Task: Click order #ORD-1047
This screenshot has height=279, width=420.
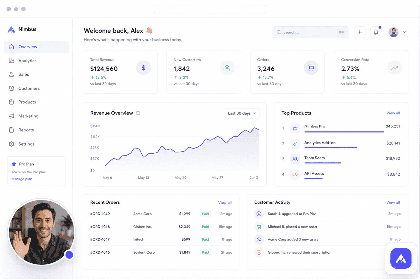Action: point(100,239)
